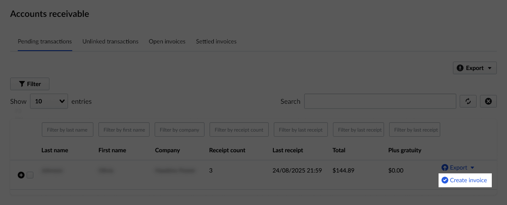This screenshot has width=507, height=205.
Task: Switch to the Unlinked transactions tab
Action: tap(110, 41)
